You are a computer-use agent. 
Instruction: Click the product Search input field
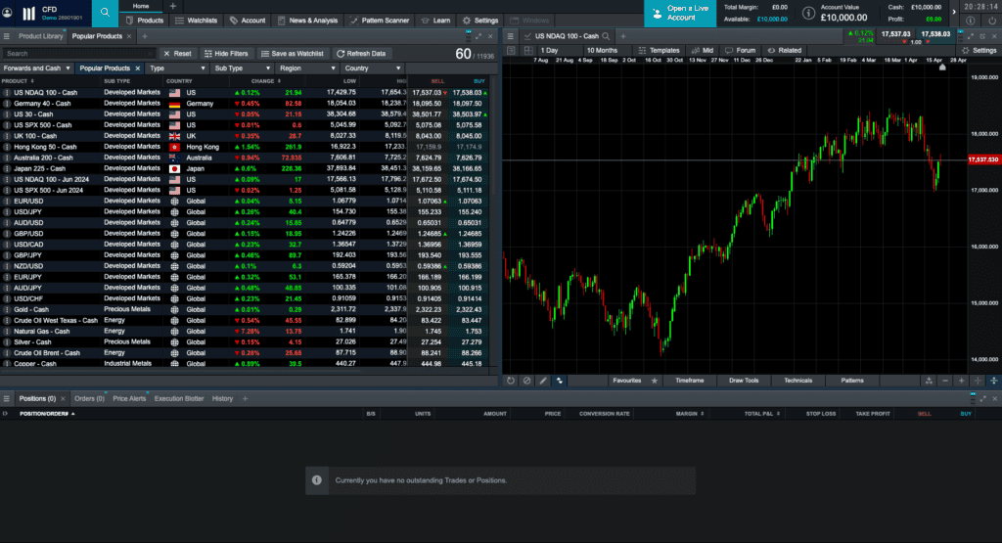(x=78, y=54)
